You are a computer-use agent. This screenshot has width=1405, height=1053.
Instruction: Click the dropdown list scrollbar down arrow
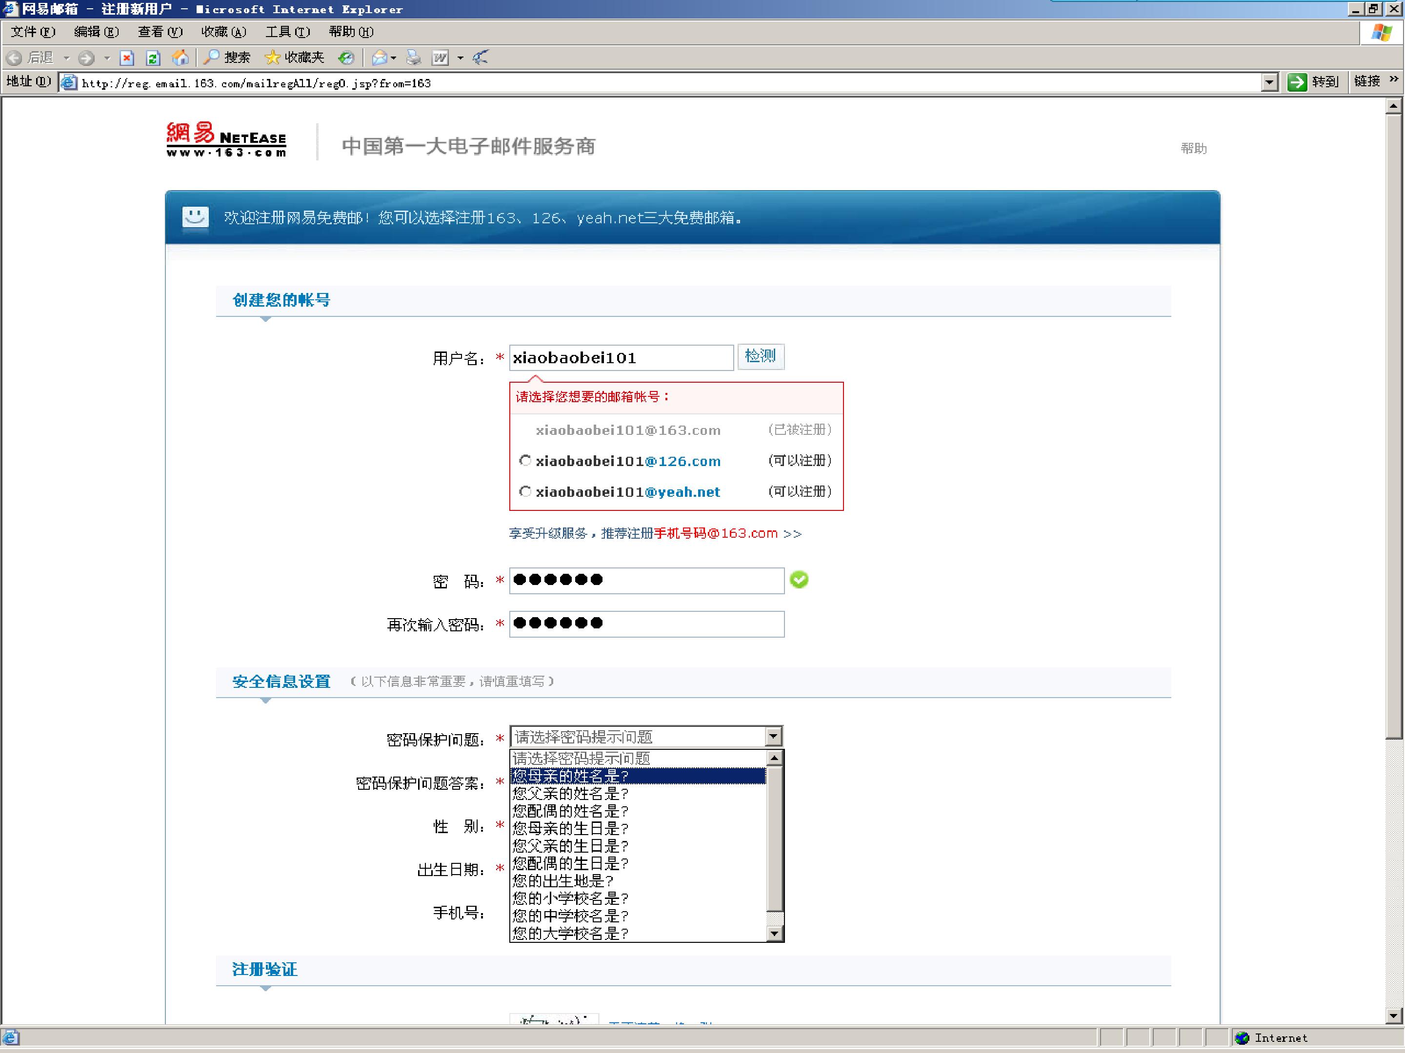774,933
